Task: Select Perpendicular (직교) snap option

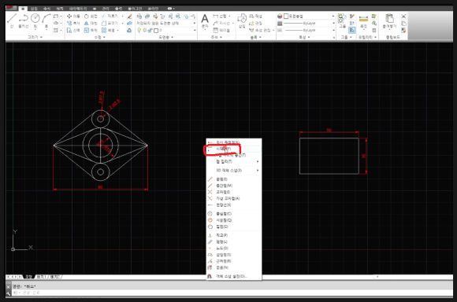Action: 234,235
